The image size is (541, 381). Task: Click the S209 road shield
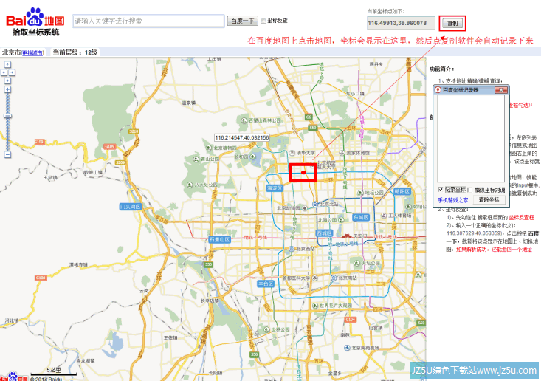pyautogui.click(x=120, y=162)
